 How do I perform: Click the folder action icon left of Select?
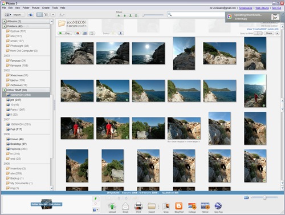coord(92,33)
